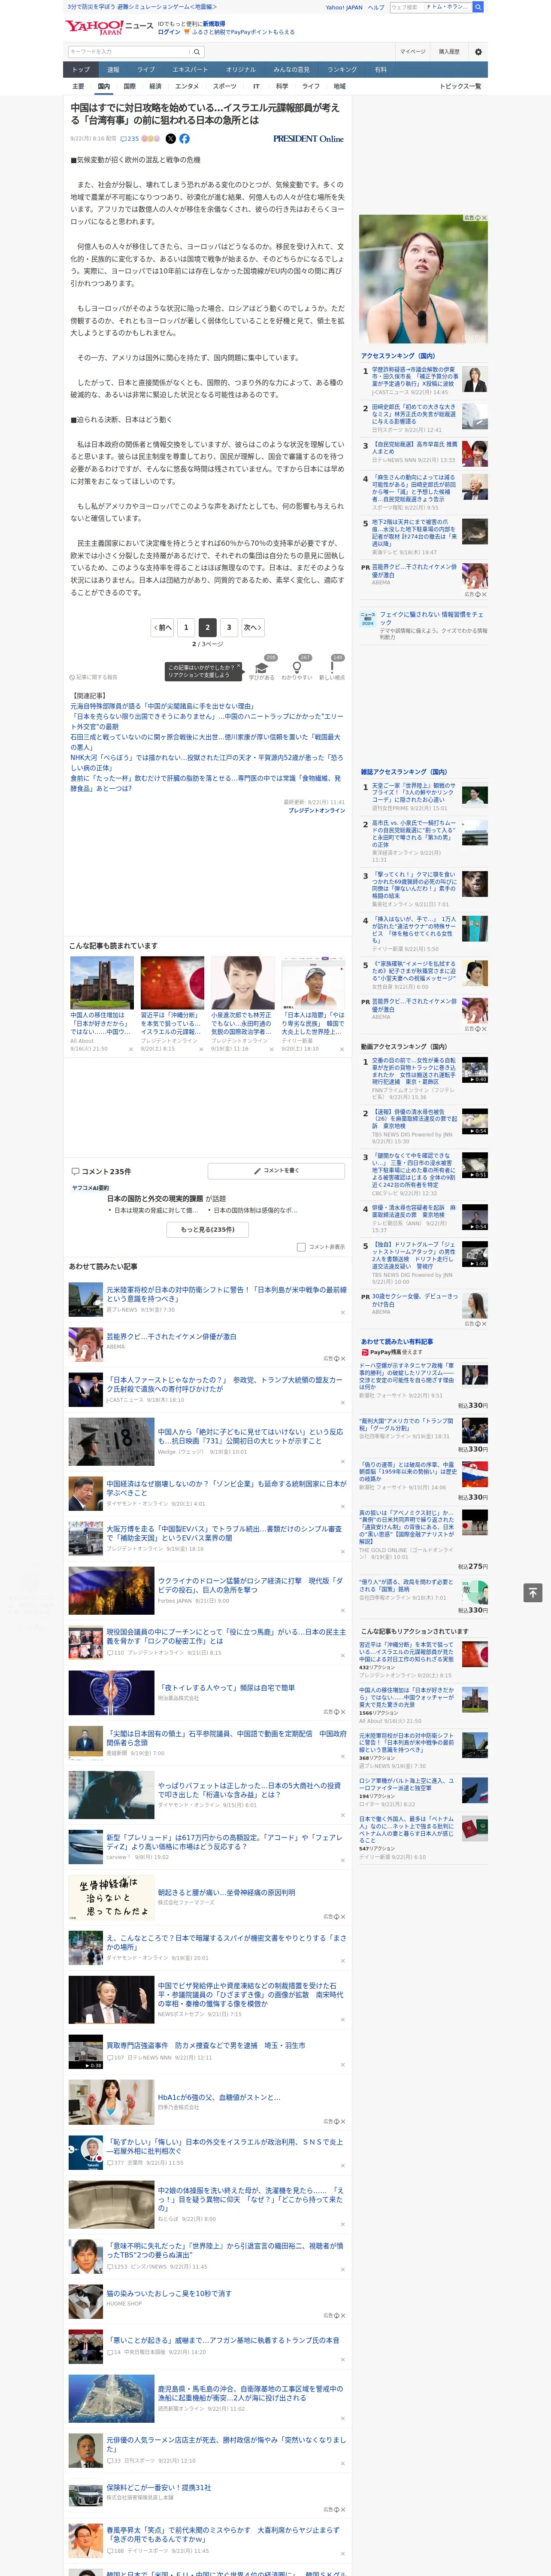Screen dimensions: 551x2576
Task: Select page 1 in pagination
Action: (x=186, y=628)
